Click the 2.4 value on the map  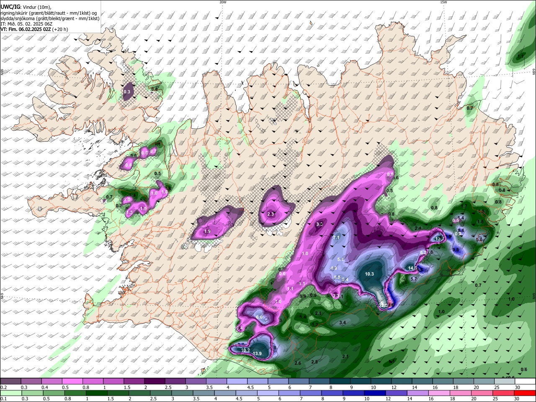[x=418, y=228]
